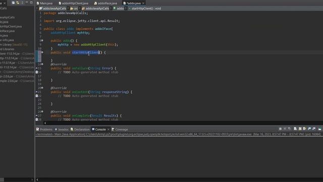The width and height of the screenshot is (323, 182).
Task: Click the import org.eclipse.jetty line
Action: pyautogui.click(x=82, y=21)
